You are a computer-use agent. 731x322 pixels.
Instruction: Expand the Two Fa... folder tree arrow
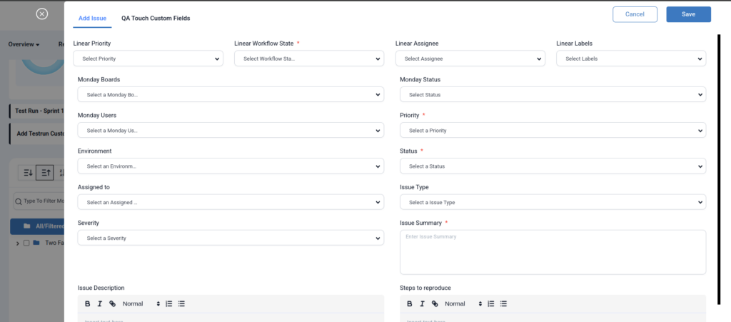coord(18,243)
